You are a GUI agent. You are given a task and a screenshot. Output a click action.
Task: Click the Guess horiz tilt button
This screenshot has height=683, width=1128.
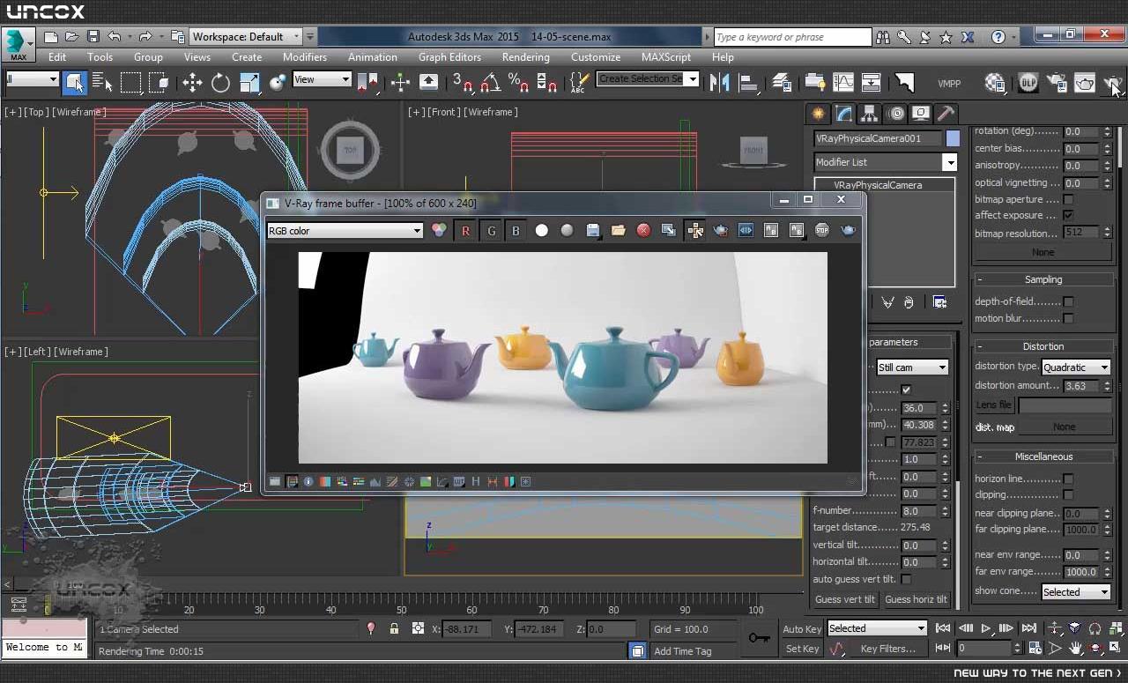tap(916, 599)
